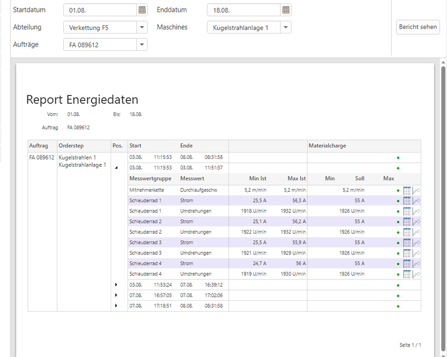Open the Enddatum calendar picker

point(286,10)
